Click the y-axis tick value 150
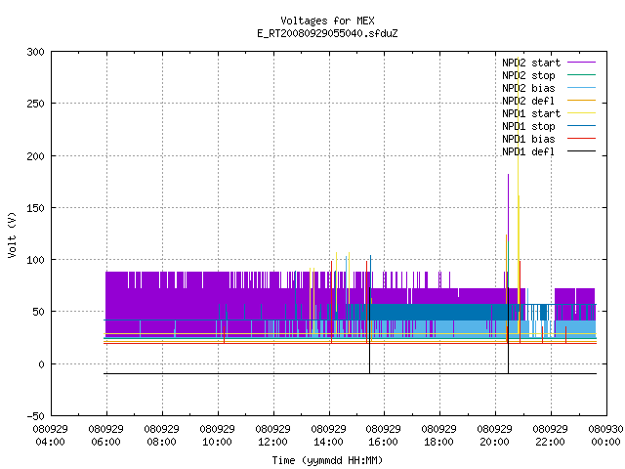 [x=35, y=208]
